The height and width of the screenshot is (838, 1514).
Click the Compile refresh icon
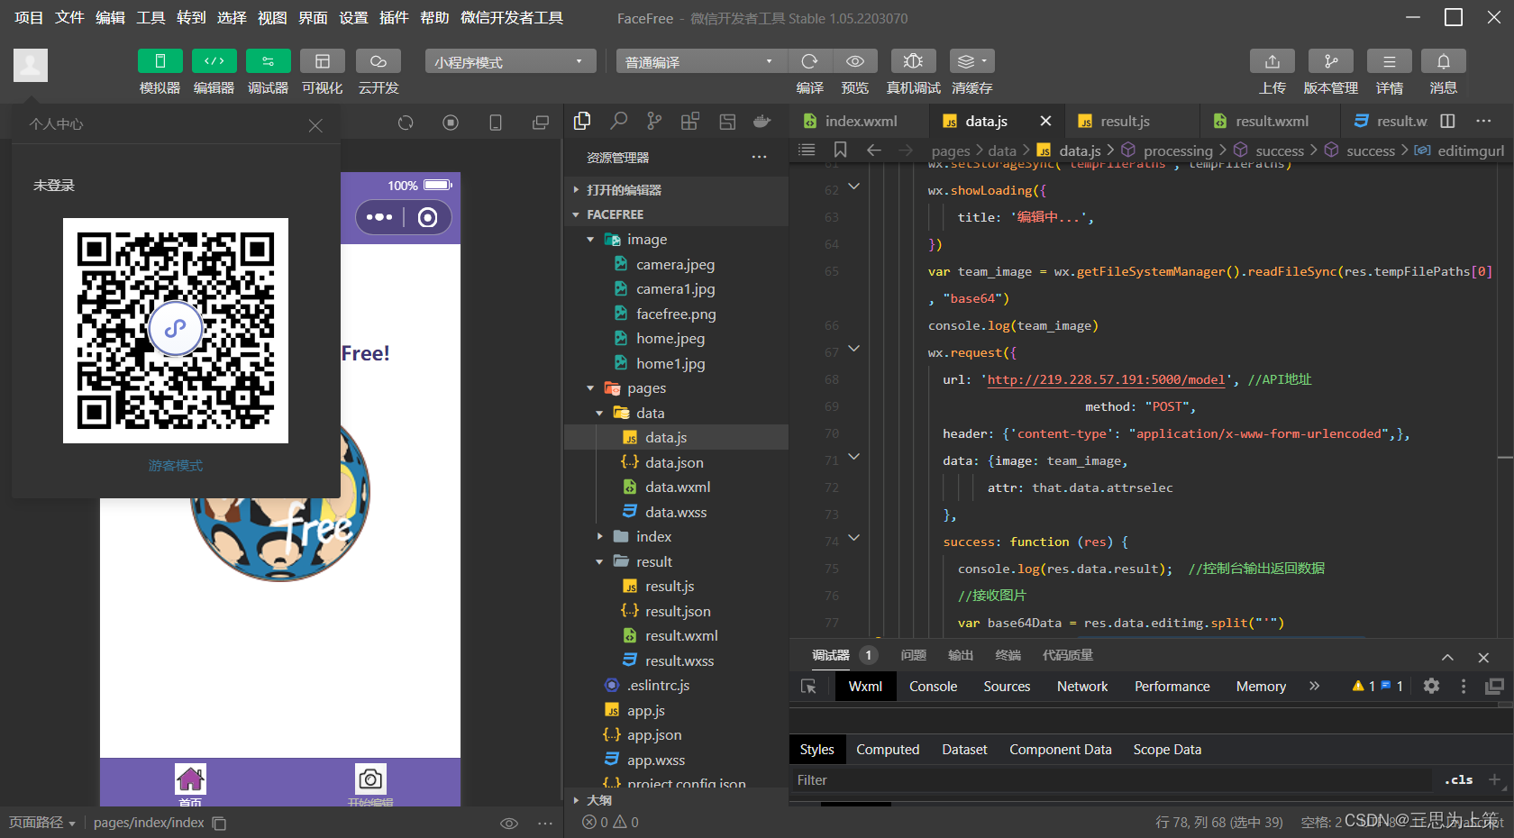(x=810, y=60)
